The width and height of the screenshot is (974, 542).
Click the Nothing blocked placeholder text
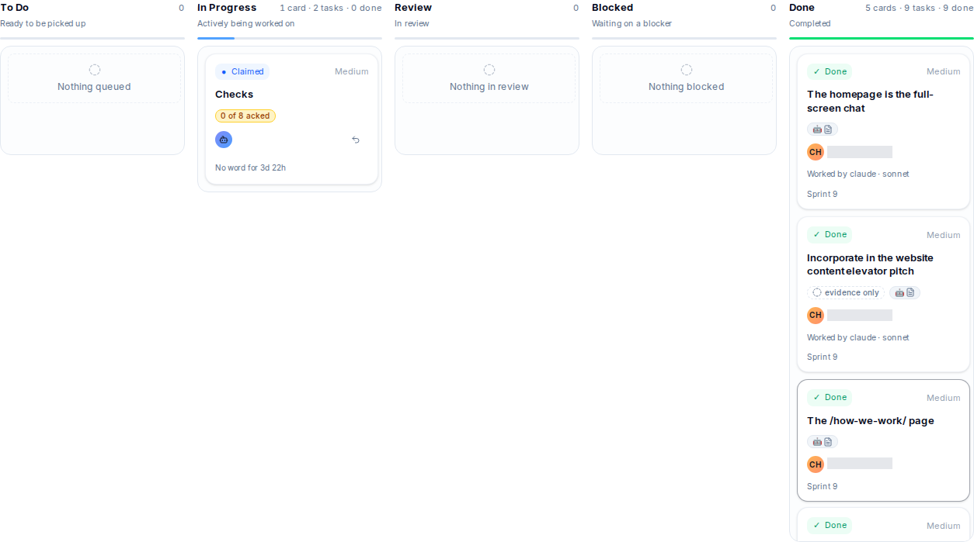pyautogui.click(x=687, y=87)
